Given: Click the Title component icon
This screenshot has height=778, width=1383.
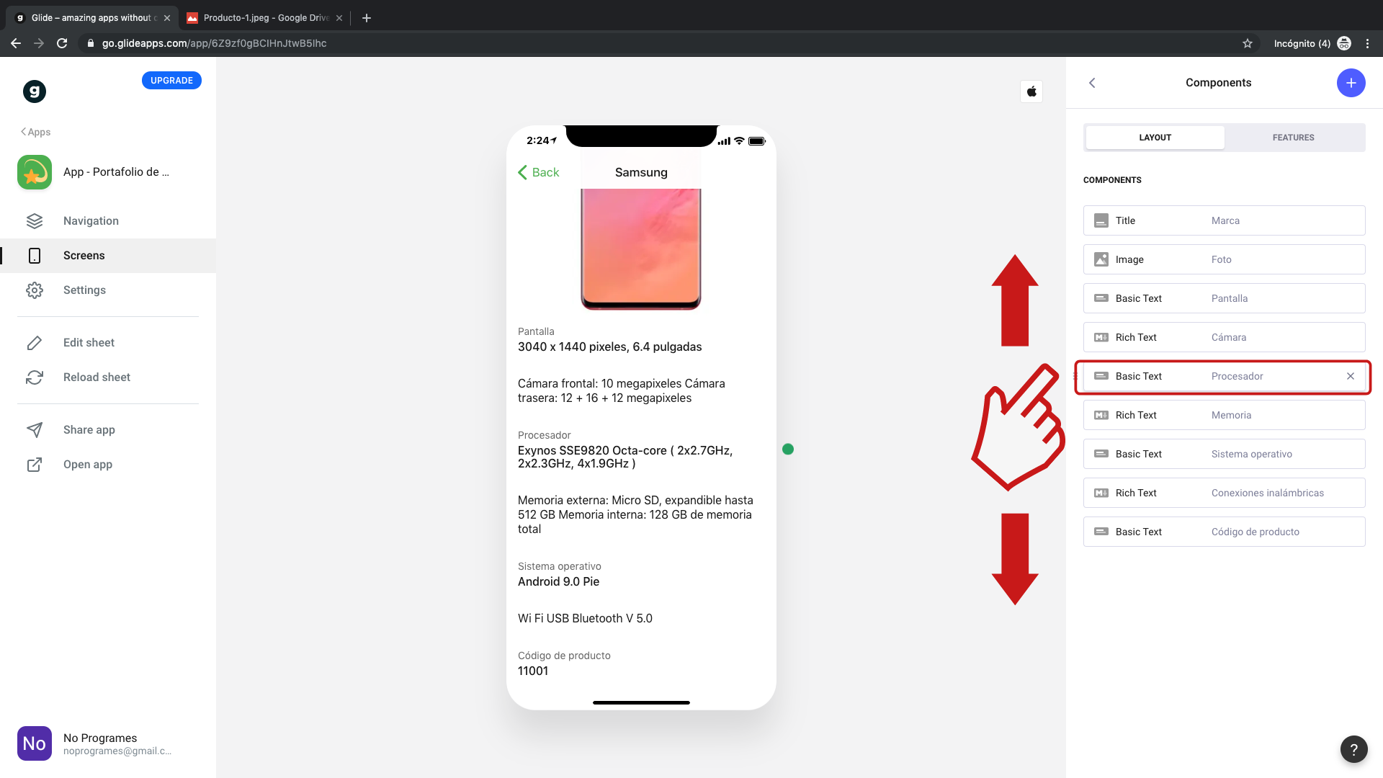Looking at the screenshot, I should click(x=1101, y=220).
